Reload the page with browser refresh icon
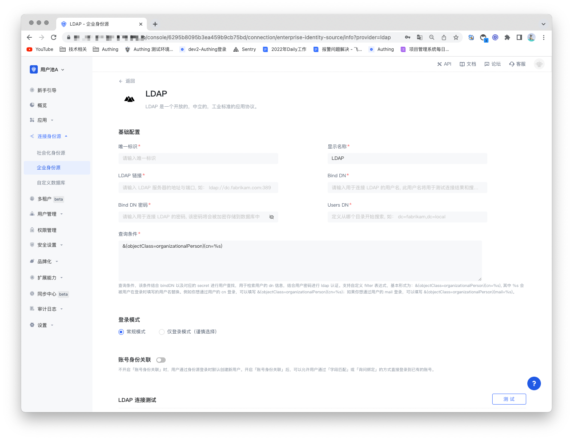Screen dimensions: 573x440 54,37
